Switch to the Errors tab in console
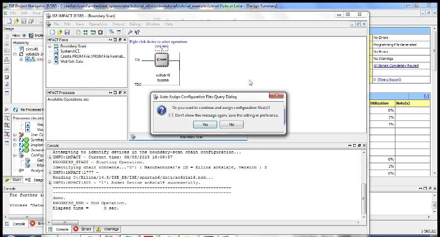Viewport: 440px width, 237px height. (x=83, y=229)
